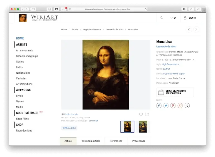Click Home in the breadcrumb
Viewport: 215px width, 157px height.
(64, 29)
